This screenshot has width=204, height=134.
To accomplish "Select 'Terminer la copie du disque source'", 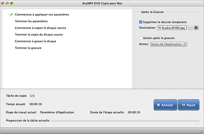I will click(x=39, y=35).
